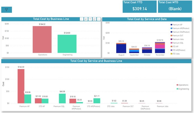The height and width of the screenshot is (113, 194).
Task: Click the 'Premium DLT' axis label in bottom chart
Action: pos(128,106)
